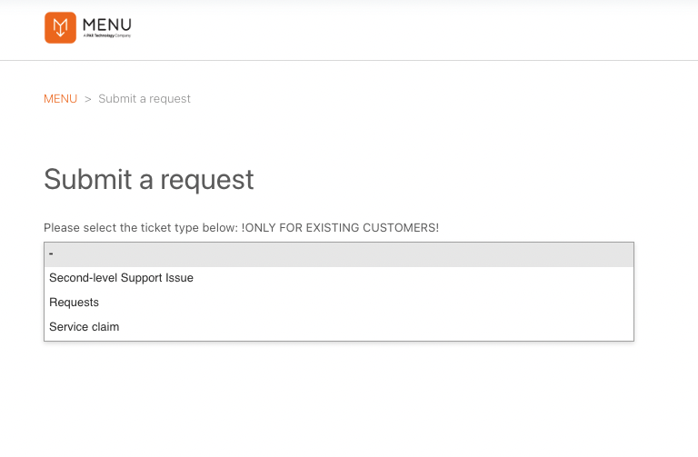Pick the highlighted first dropdown entry
This screenshot has height=457, width=698.
pyautogui.click(x=339, y=254)
